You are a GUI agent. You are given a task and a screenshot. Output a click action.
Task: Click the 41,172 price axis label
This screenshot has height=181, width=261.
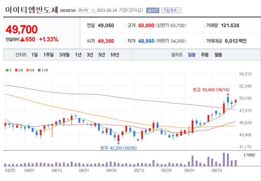click(x=245, y=147)
